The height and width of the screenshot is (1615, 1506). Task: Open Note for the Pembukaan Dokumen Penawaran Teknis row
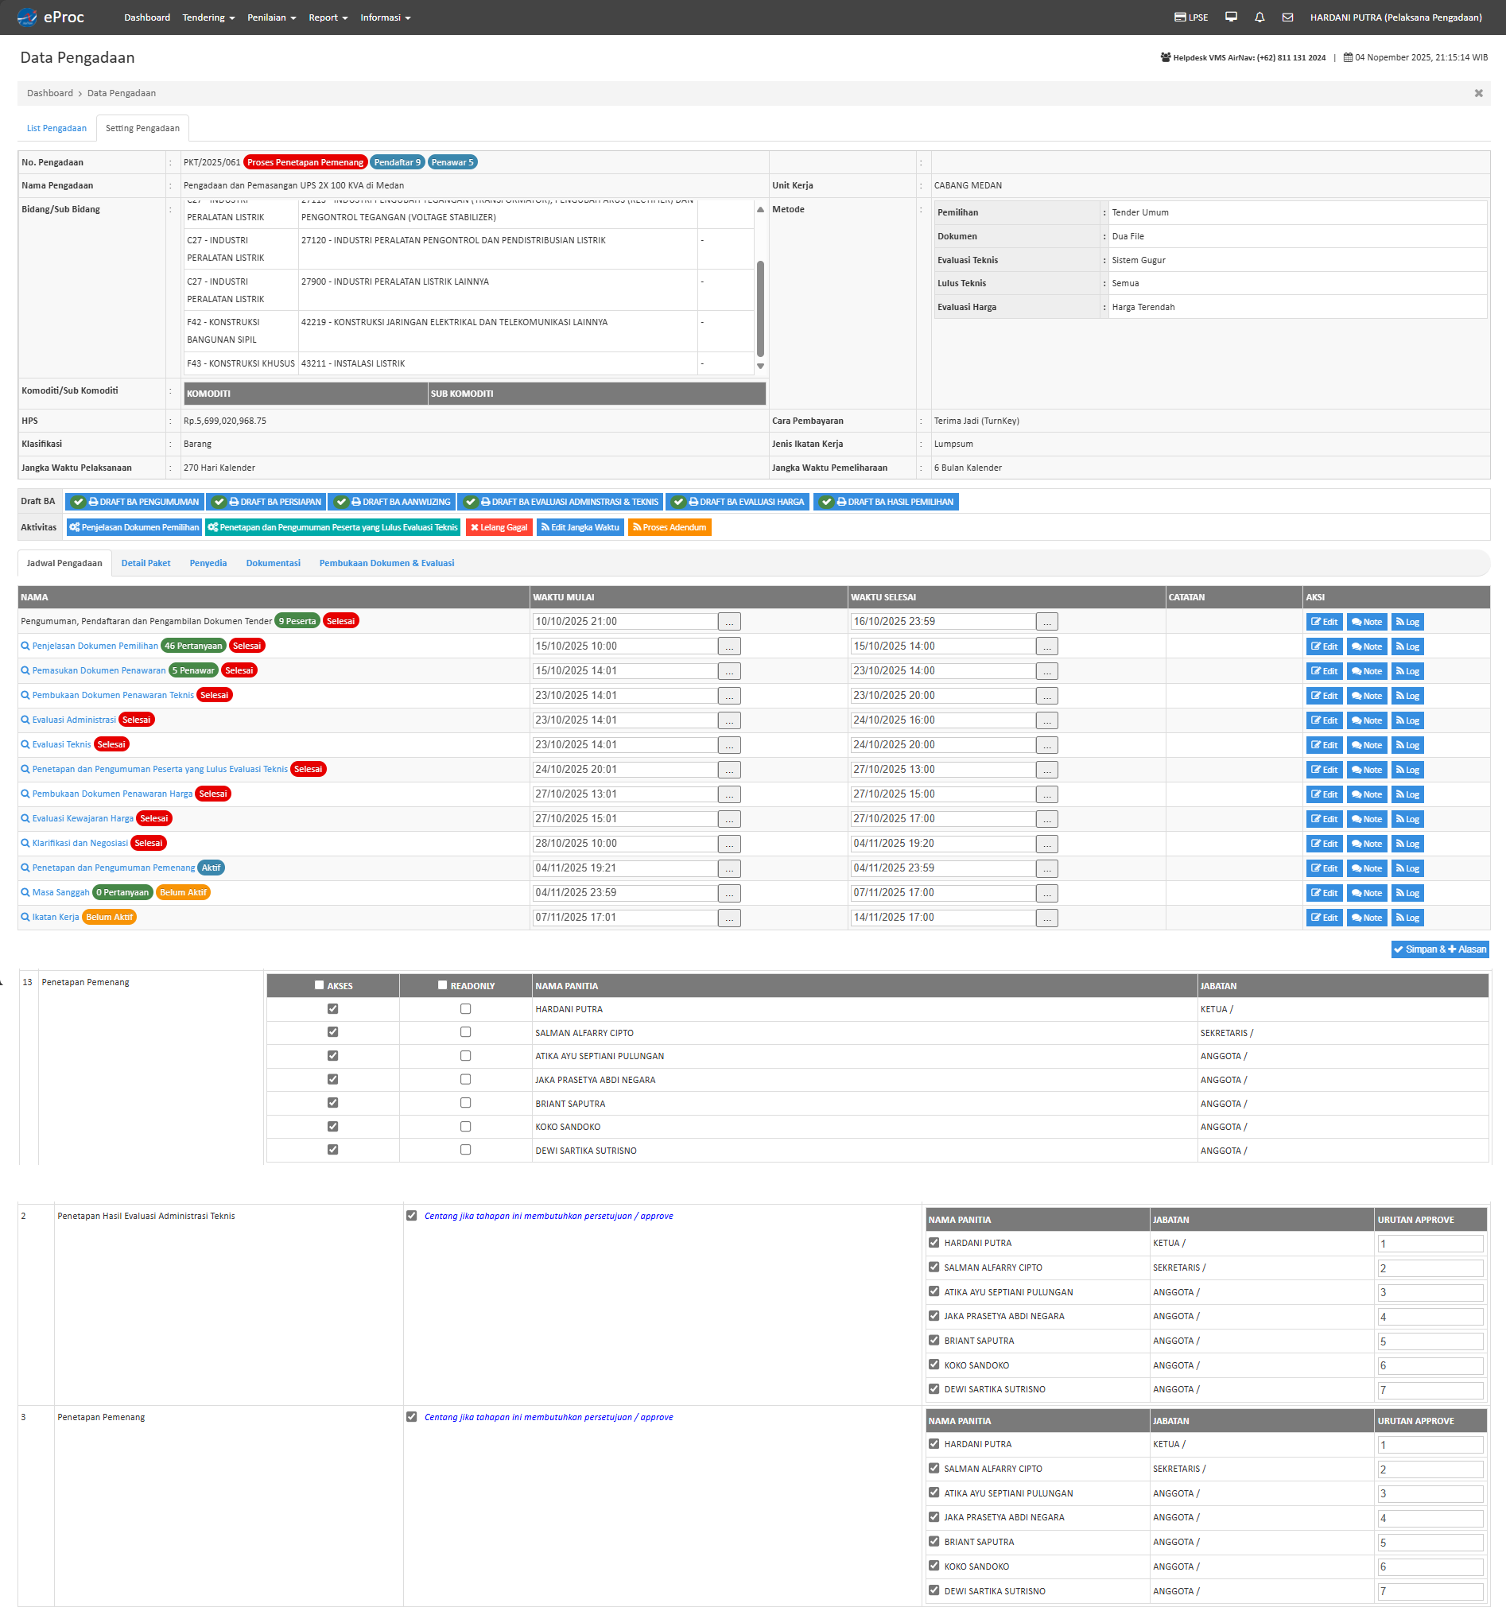point(1366,697)
